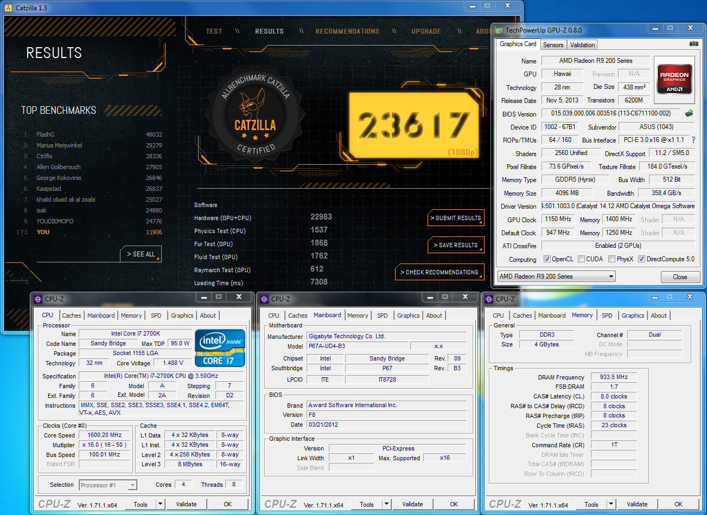The image size is (707, 515).
Task: Click the Core Speed value 1600.20 MHz
Action: click(x=105, y=435)
